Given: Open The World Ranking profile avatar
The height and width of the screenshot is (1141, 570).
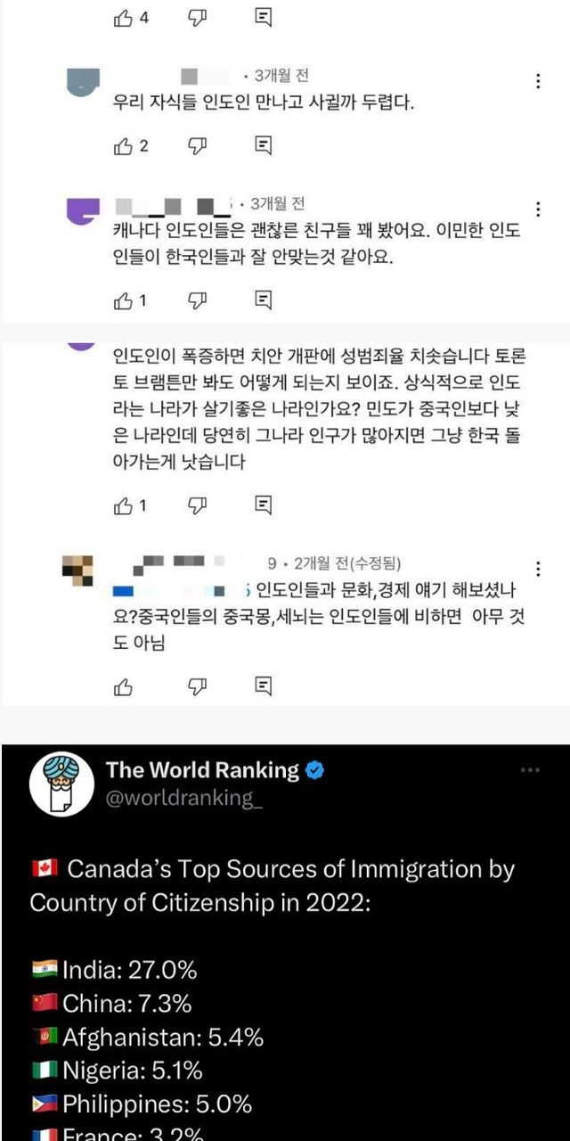Looking at the screenshot, I should (61, 784).
